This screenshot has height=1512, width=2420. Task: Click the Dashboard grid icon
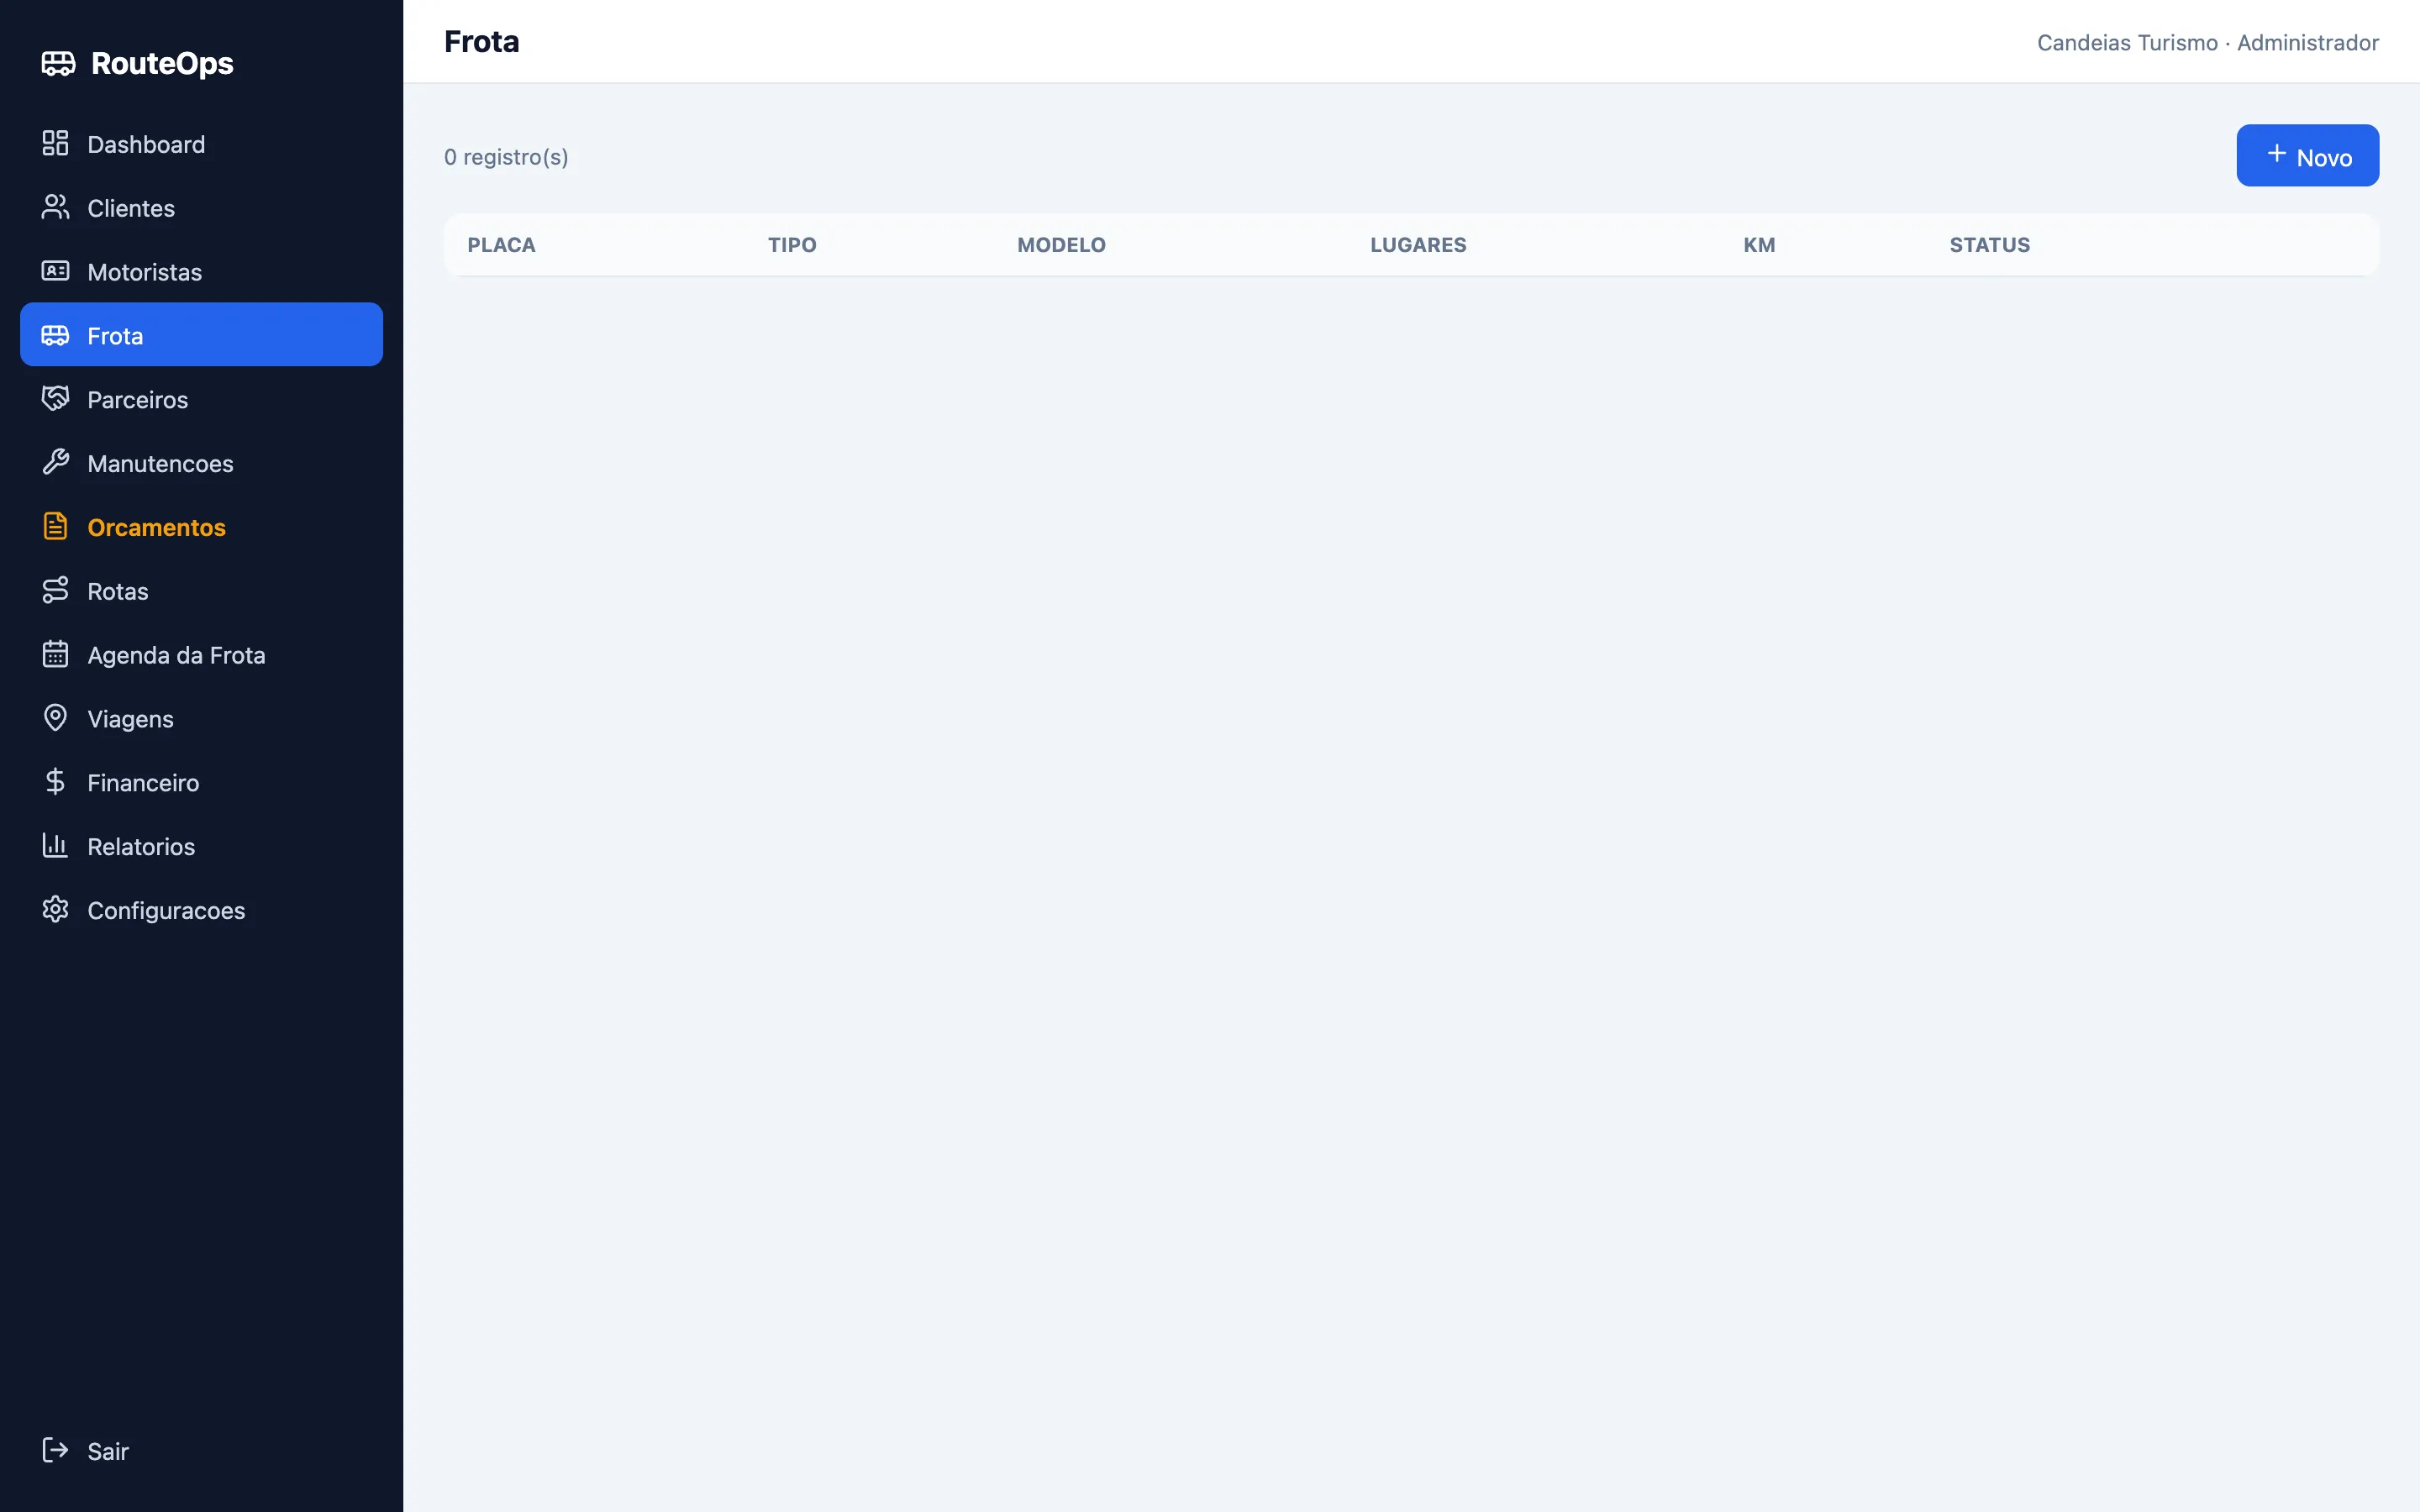[55, 143]
